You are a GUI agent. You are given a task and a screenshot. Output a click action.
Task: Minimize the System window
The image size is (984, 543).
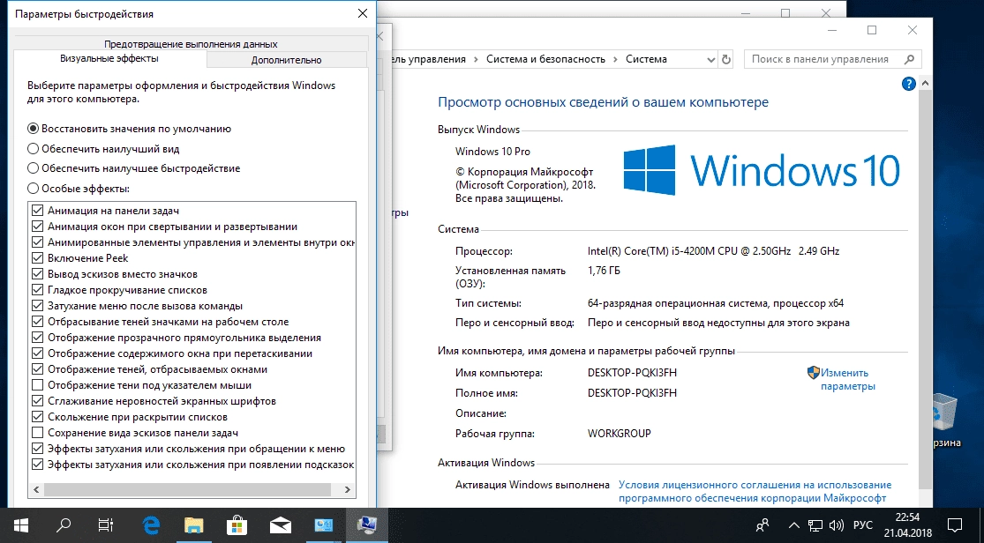(x=832, y=30)
